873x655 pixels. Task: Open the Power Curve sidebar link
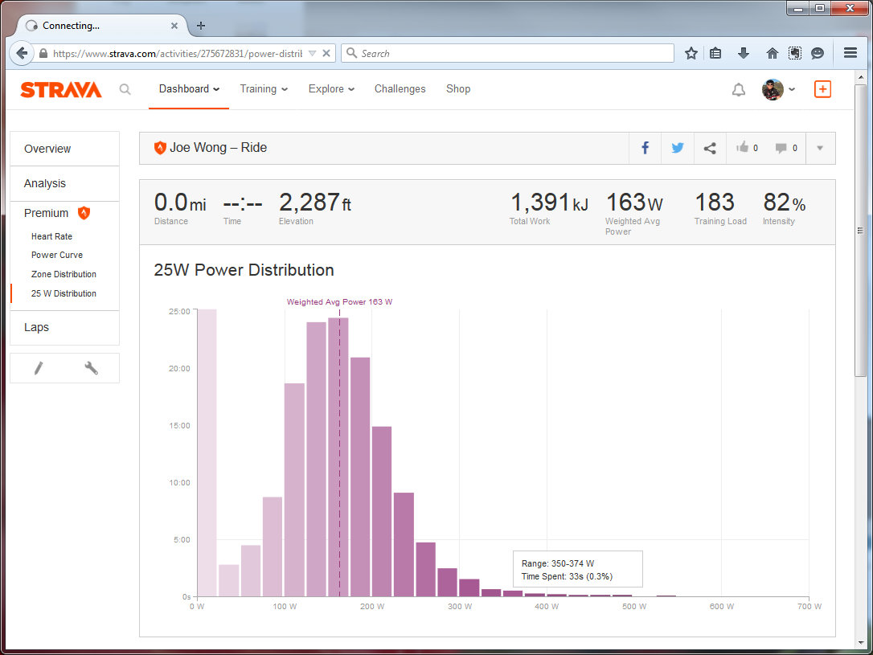pyautogui.click(x=56, y=255)
